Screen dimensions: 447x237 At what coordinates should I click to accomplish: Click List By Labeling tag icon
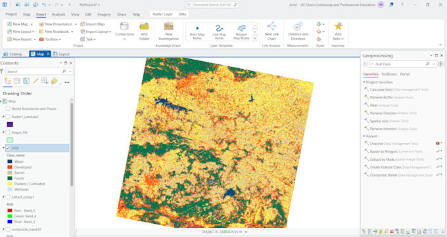pos(54,81)
